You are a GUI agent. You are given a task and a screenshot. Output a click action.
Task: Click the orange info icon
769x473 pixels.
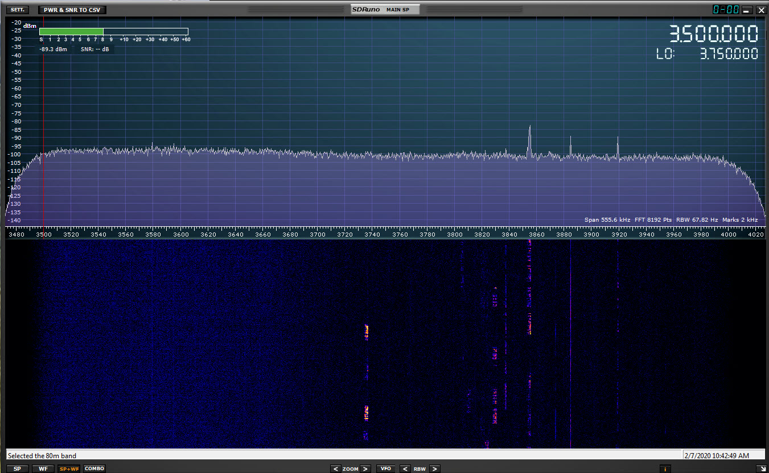coord(664,469)
